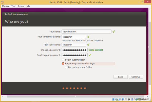Select Require my password to log in
152x102 pixels.
pyautogui.click(x=63, y=64)
